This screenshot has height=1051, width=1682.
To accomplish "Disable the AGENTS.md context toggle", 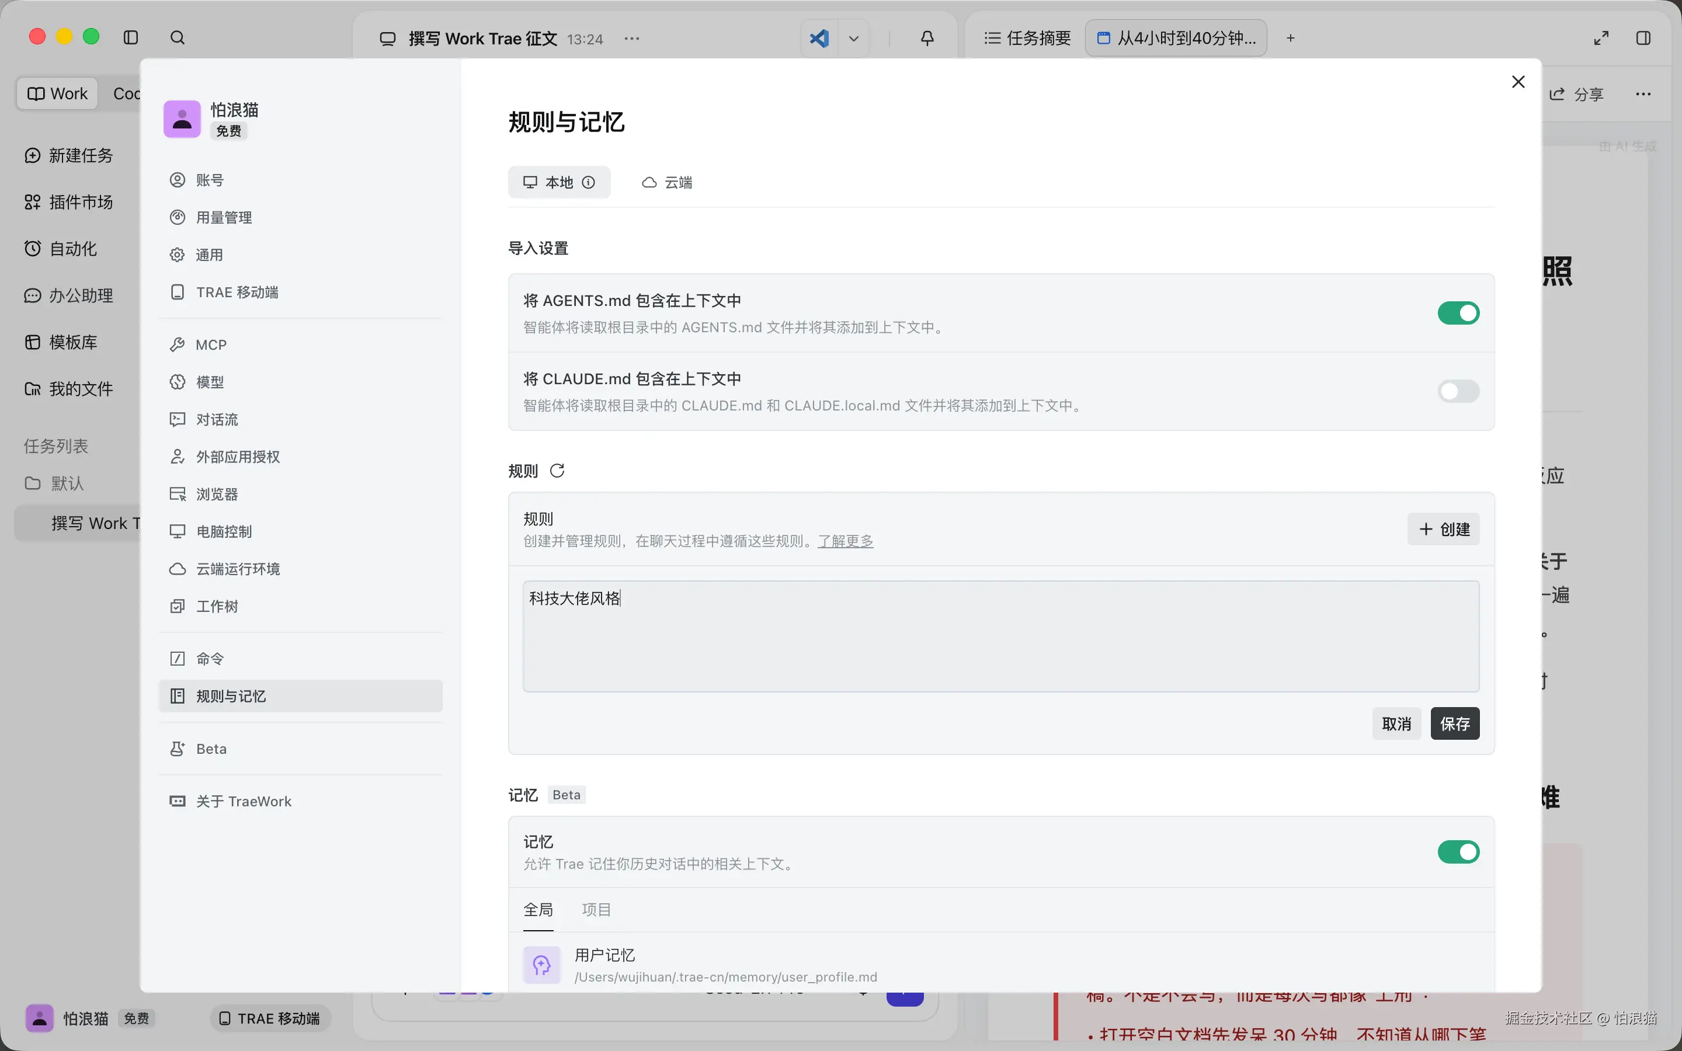I will (1458, 314).
